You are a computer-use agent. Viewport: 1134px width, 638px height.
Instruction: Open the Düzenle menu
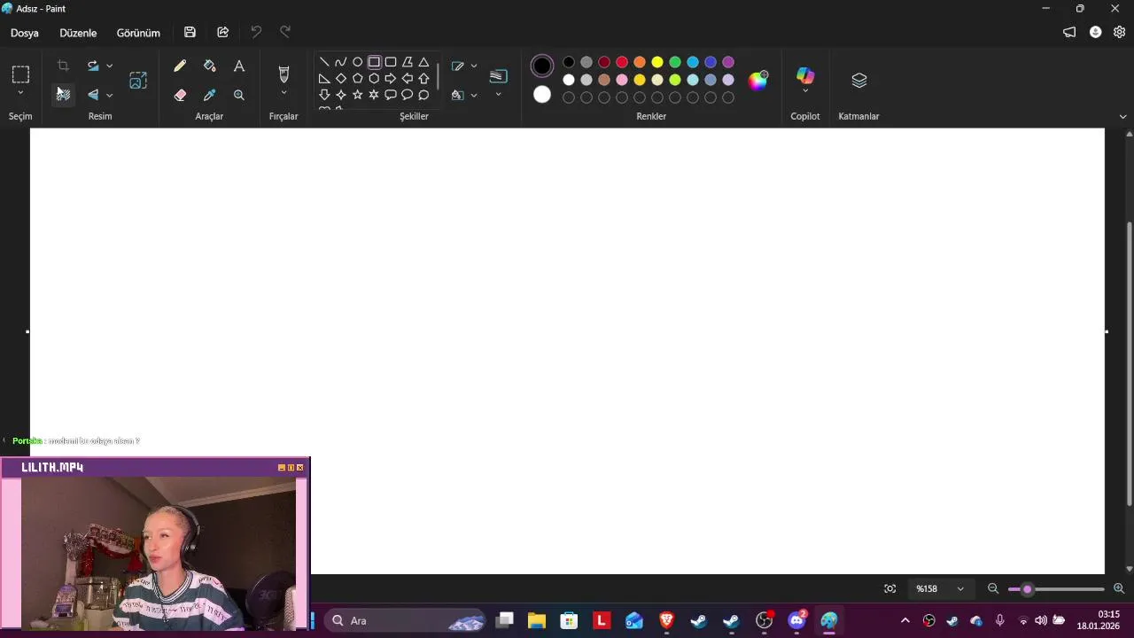[78, 33]
